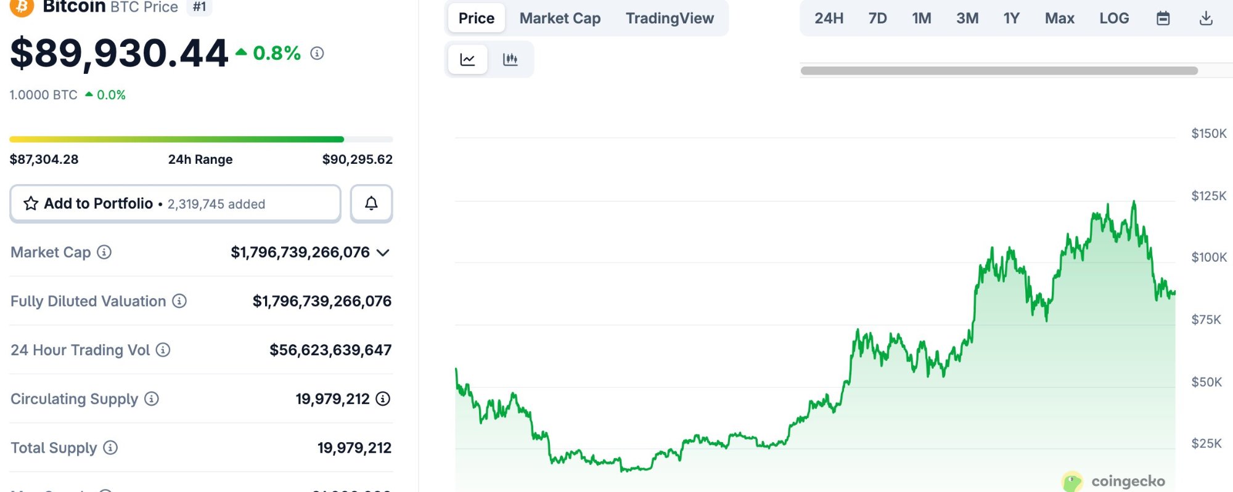This screenshot has width=1233, height=492.
Task: Open the calendar date-range icon
Action: [1163, 18]
